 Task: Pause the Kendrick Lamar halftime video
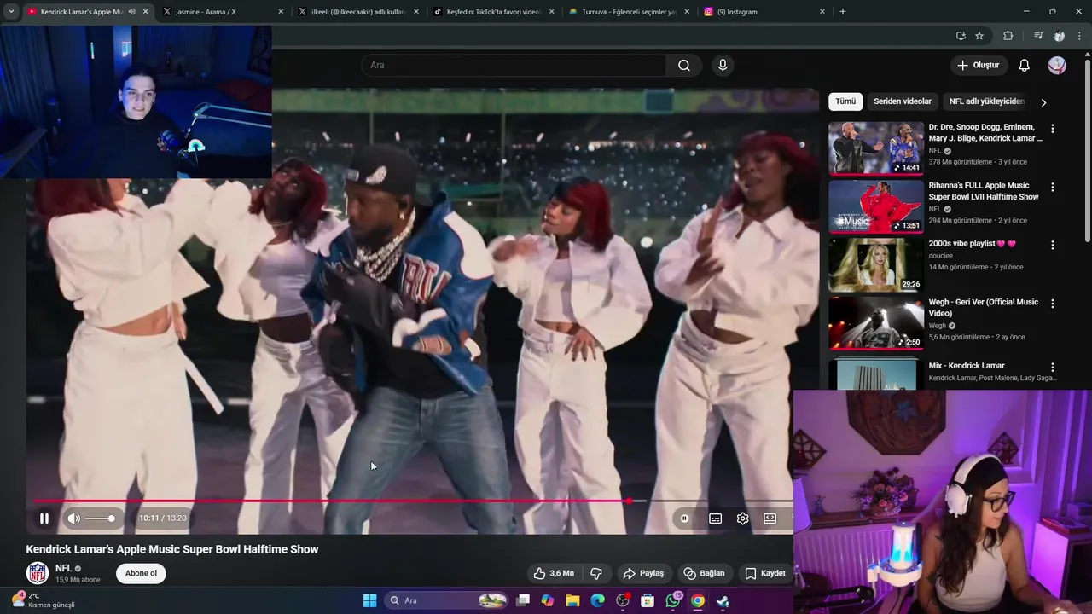click(44, 518)
